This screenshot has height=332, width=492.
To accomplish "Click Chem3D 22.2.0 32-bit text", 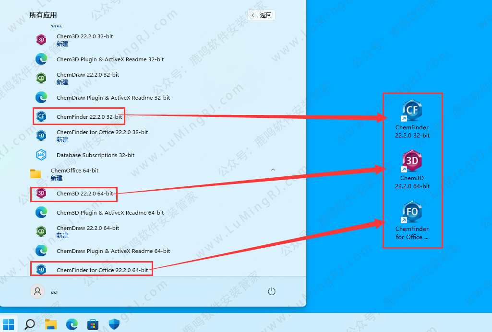I will point(84,36).
